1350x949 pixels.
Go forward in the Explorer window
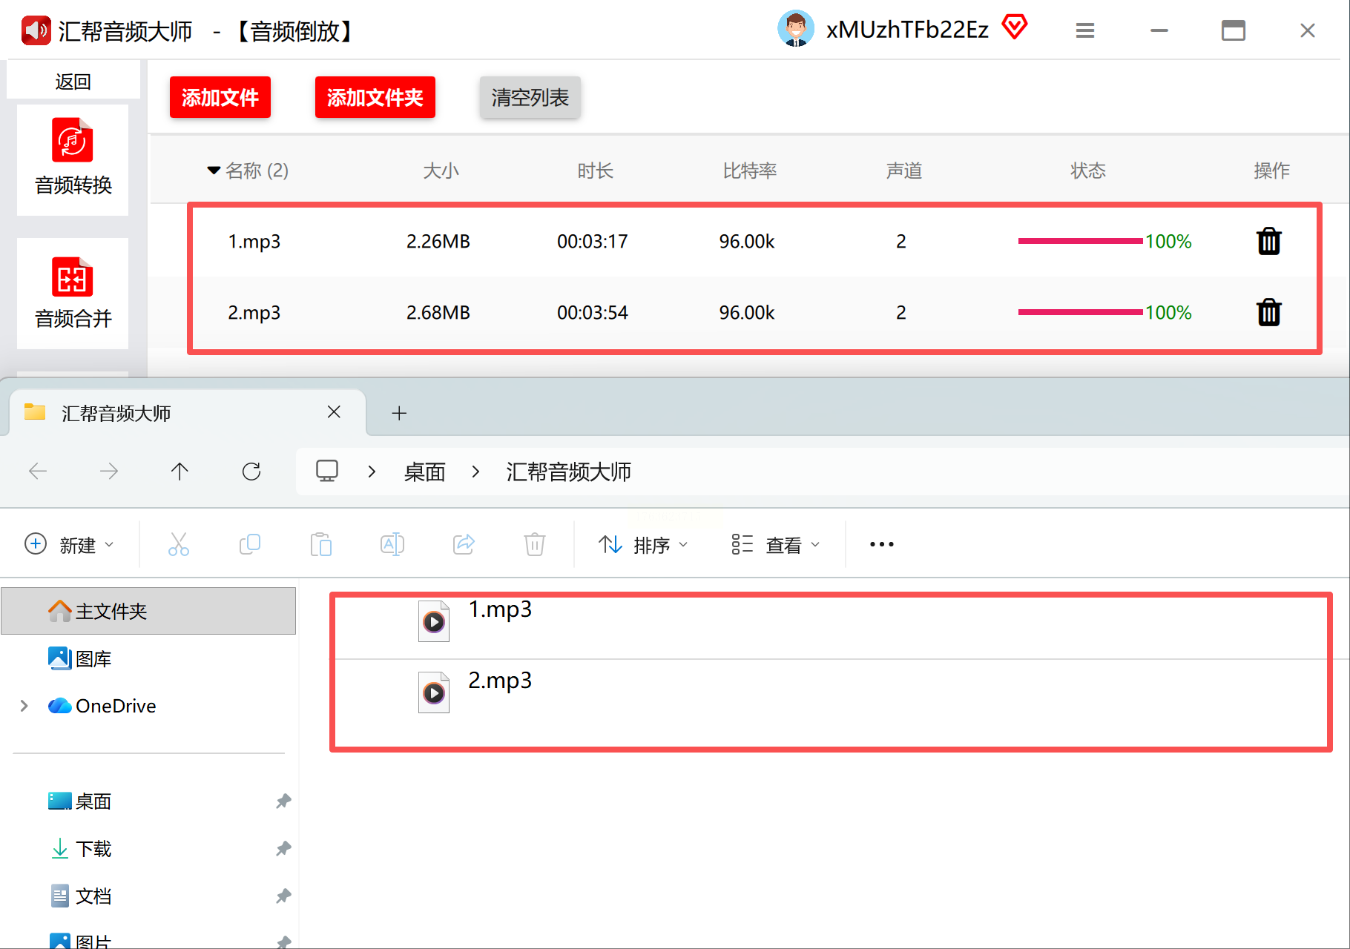[x=109, y=471]
